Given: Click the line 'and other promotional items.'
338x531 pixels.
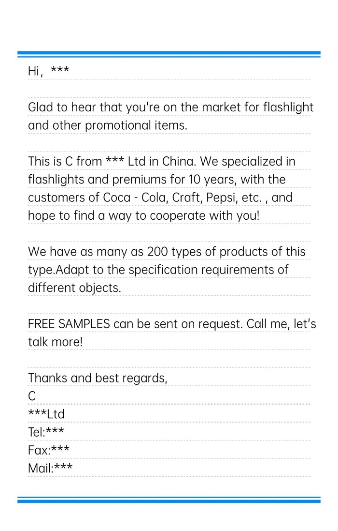Looking at the screenshot, I should [108, 126].
